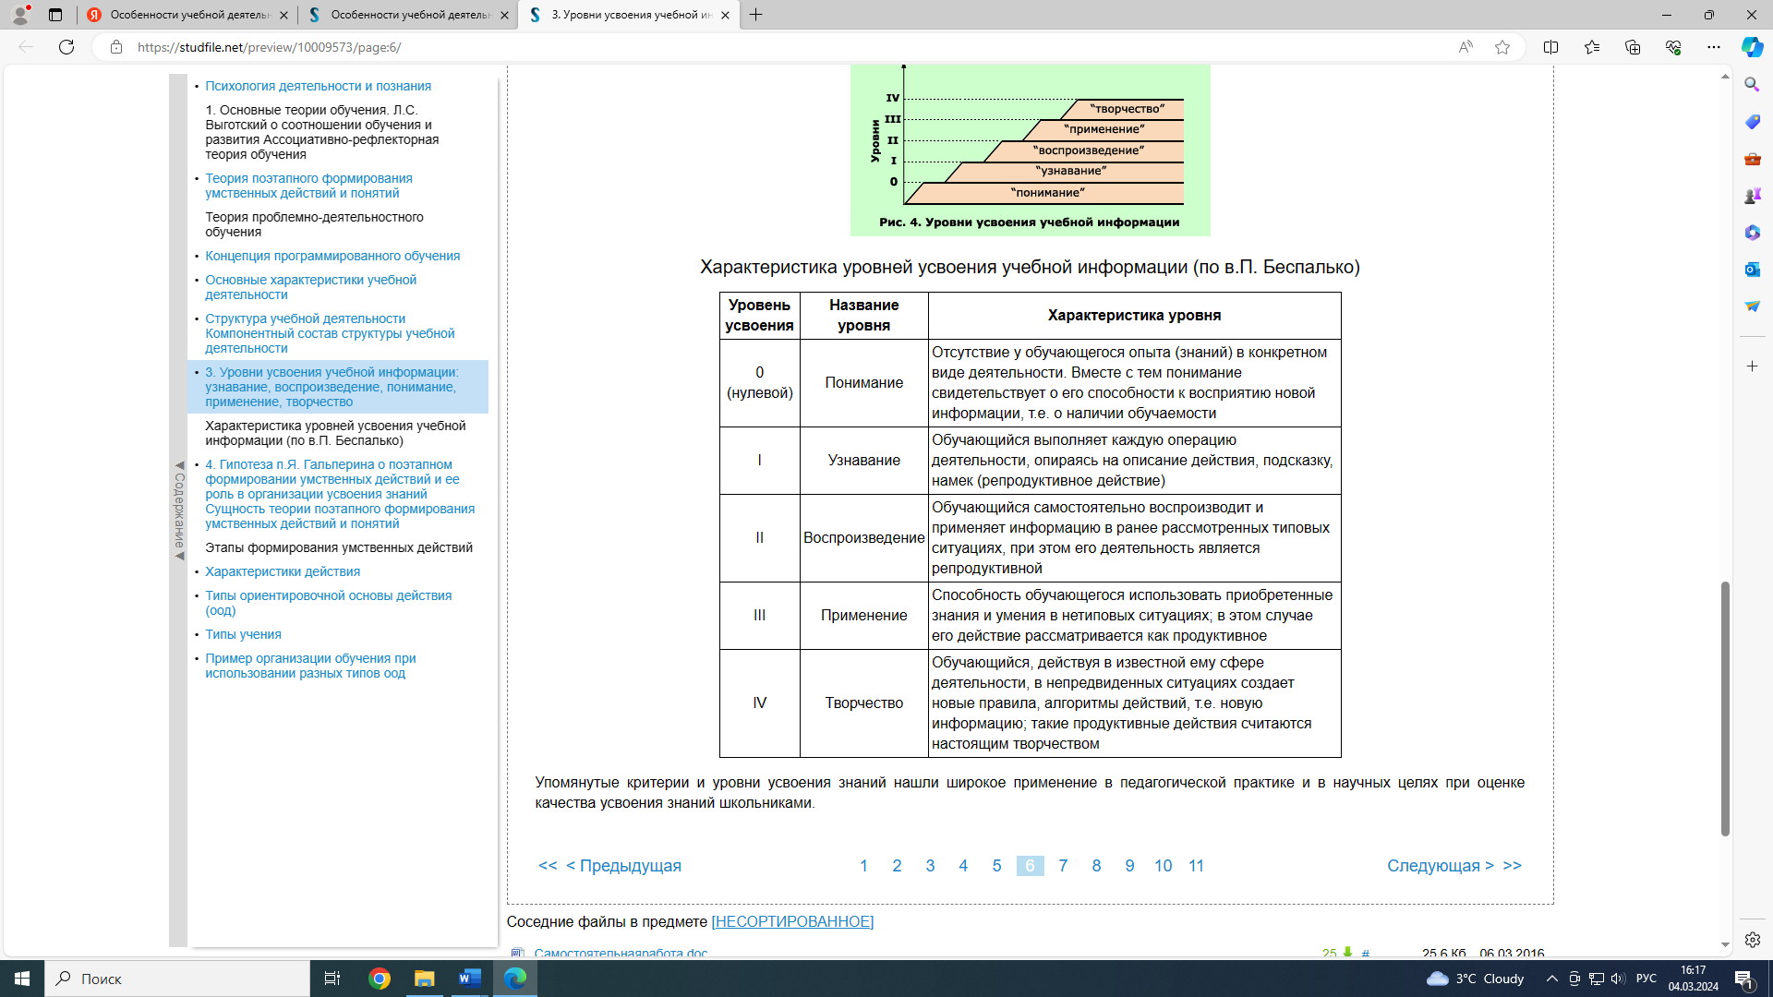
Task: Open Google Chrome from taskbar
Action: tap(380, 979)
